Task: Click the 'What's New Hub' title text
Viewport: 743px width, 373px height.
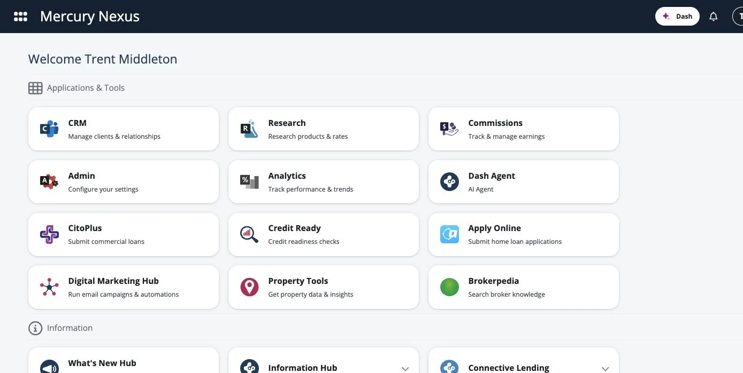Action: pyautogui.click(x=102, y=363)
